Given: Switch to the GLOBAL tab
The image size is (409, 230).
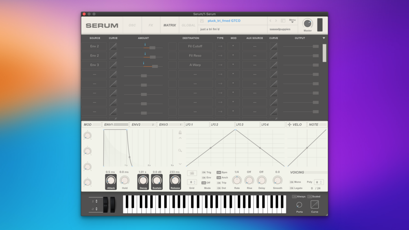Looking at the screenshot, I should [x=188, y=25].
